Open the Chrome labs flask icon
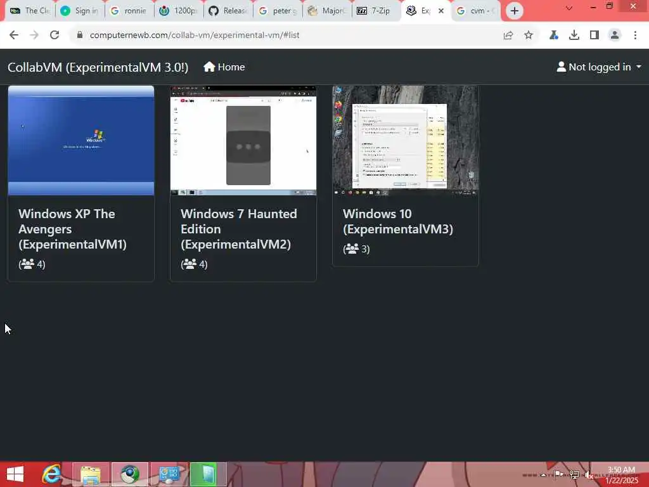The height and width of the screenshot is (487, 649). (554, 36)
